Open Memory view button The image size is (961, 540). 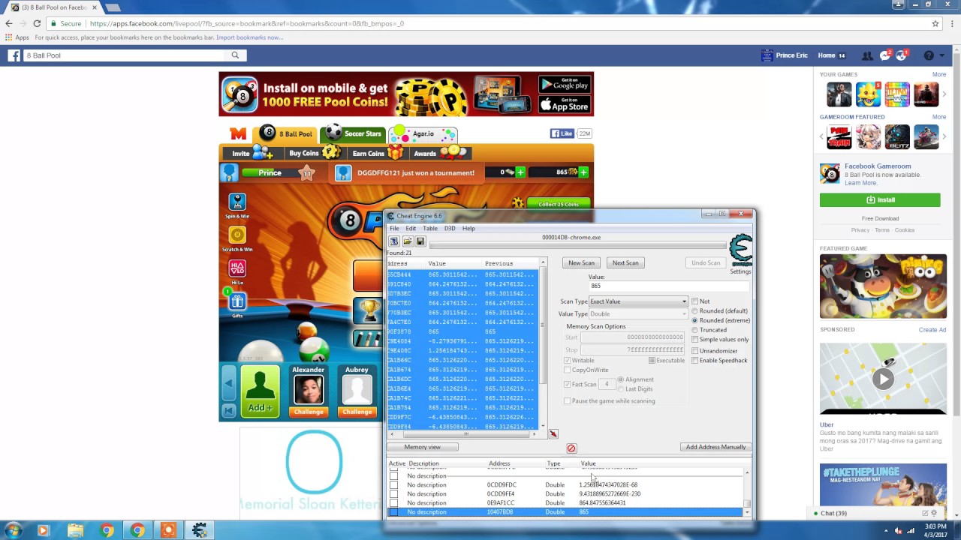coord(422,447)
